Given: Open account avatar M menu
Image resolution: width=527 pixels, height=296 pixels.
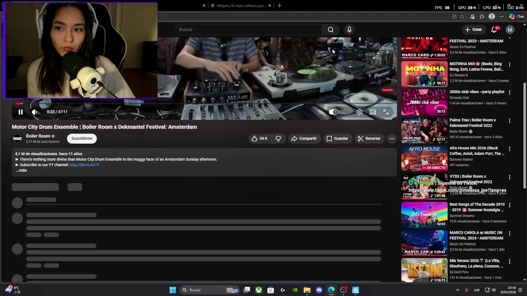Looking at the screenshot, I should coord(510,30).
